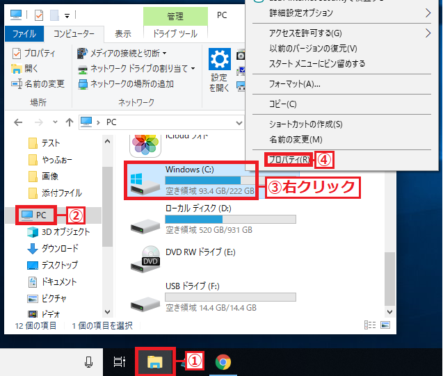Click ネットワークの場所の追加
443x376 pixels.
pyautogui.click(x=126, y=84)
